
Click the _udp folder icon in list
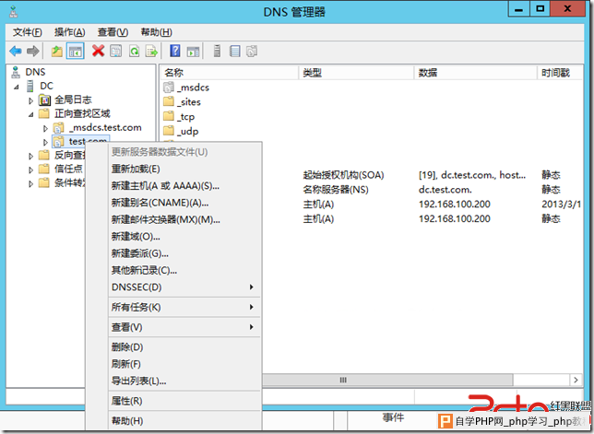[169, 131]
